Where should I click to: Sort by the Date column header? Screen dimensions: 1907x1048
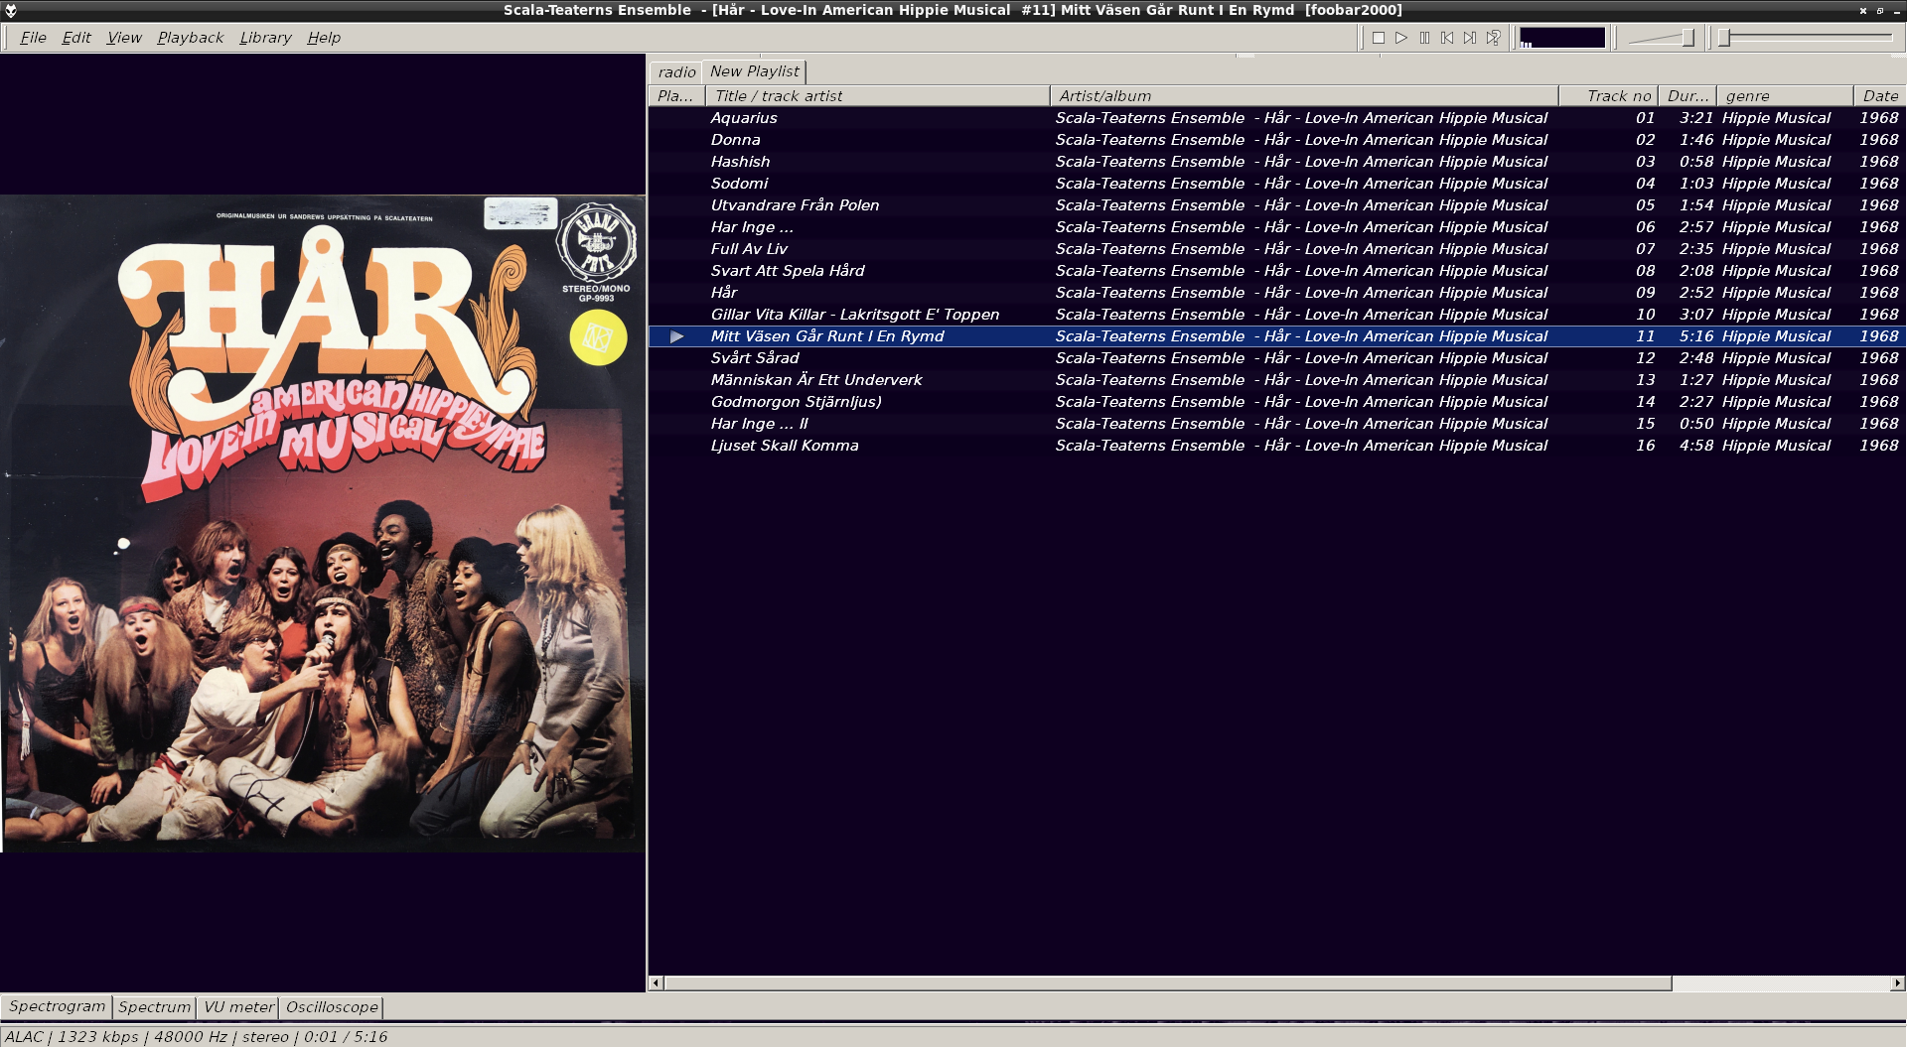pos(1879,96)
